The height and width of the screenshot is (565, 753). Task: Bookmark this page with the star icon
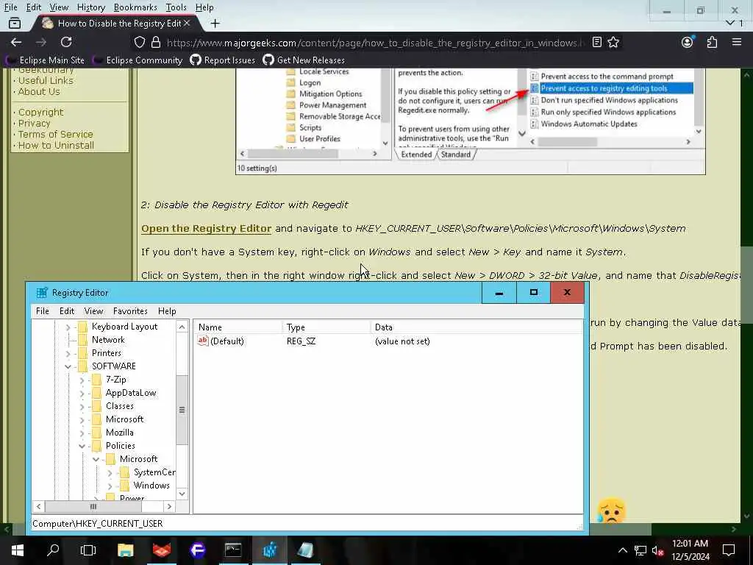coord(613,42)
